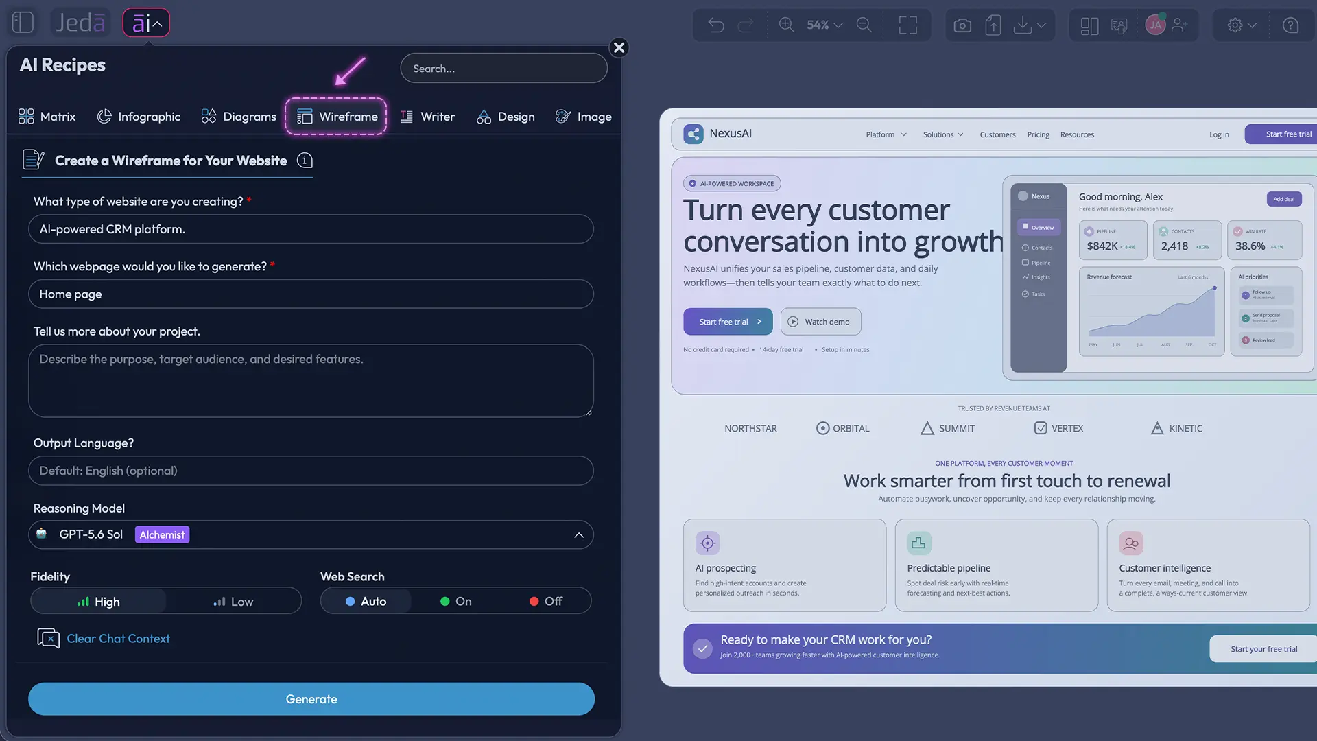Switch to the Matrix tab
The width and height of the screenshot is (1317, 741).
47,117
